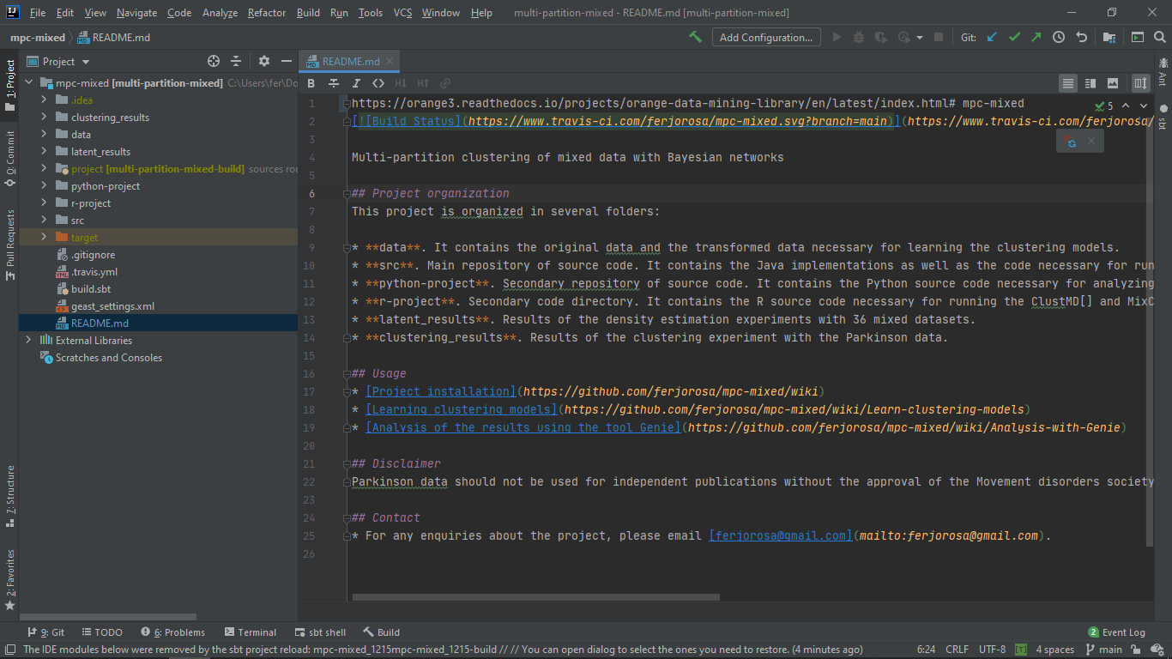
Task: Open the Event Log button
Action: [1116, 632]
